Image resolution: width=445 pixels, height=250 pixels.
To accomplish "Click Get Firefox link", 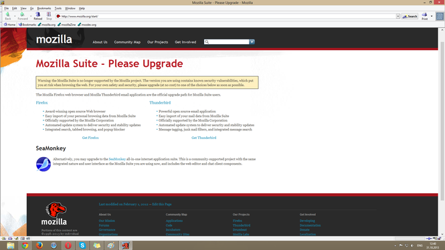I will coord(90,138).
